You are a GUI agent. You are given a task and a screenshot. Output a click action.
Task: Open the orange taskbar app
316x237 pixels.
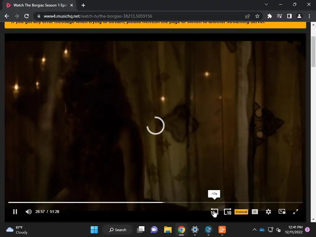point(222,230)
